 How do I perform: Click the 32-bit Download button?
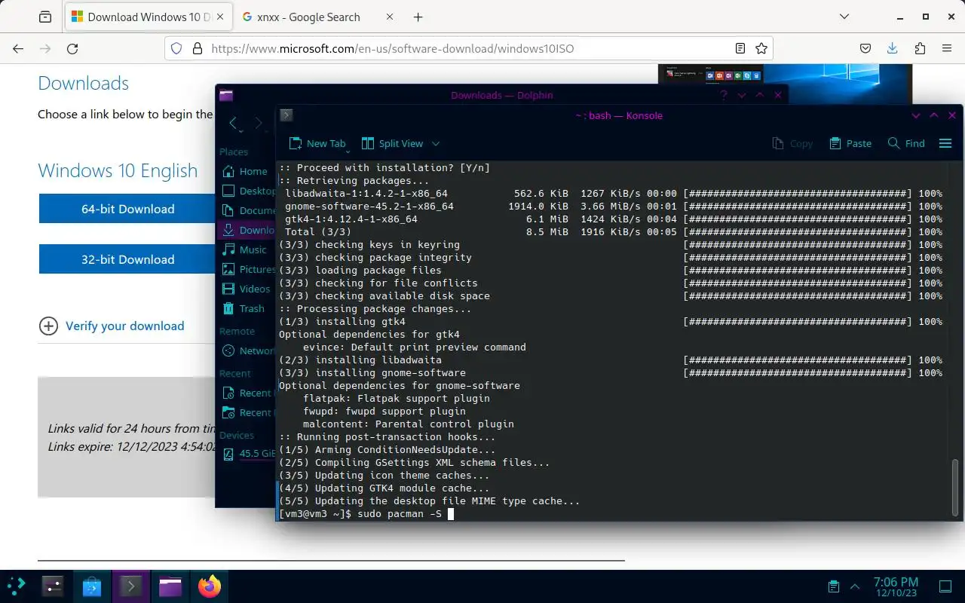click(127, 259)
